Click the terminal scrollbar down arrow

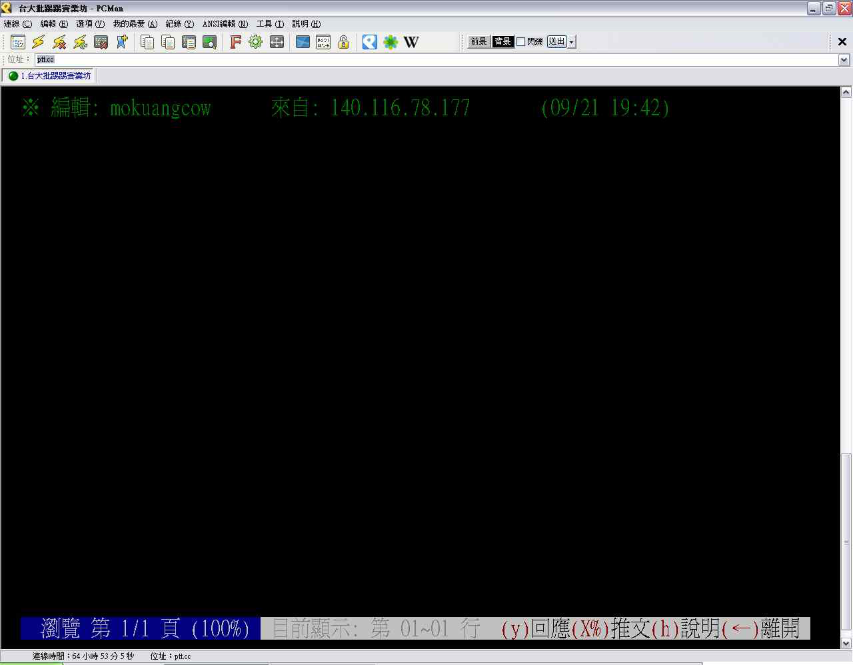coord(846,643)
